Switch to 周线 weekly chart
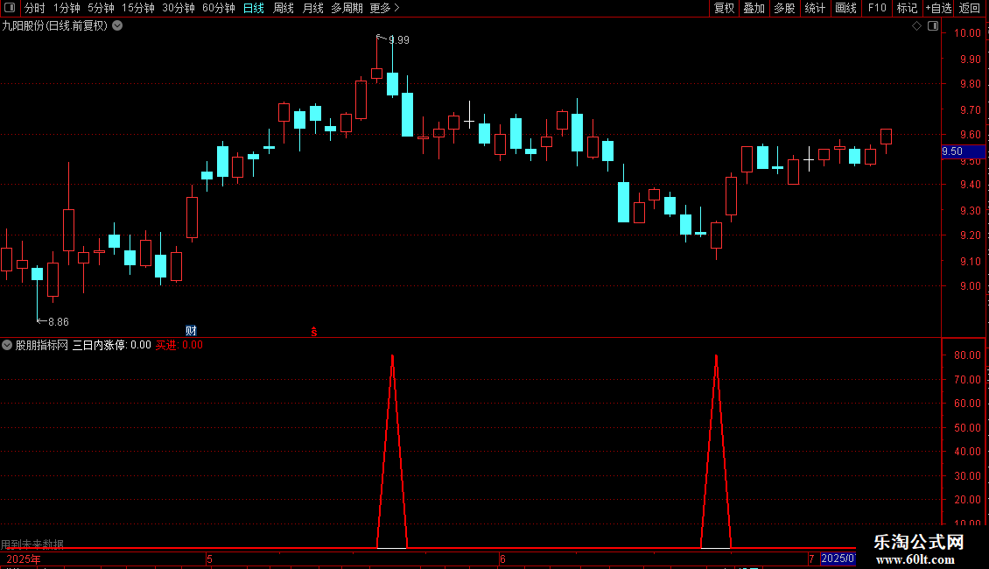989x569 pixels. pos(284,8)
